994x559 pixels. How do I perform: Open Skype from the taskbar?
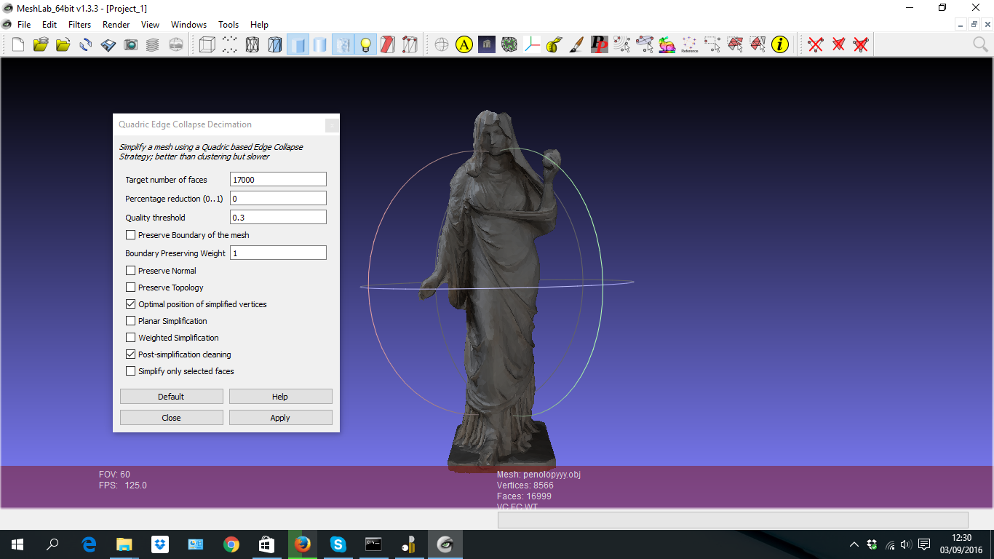click(x=338, y=544)
